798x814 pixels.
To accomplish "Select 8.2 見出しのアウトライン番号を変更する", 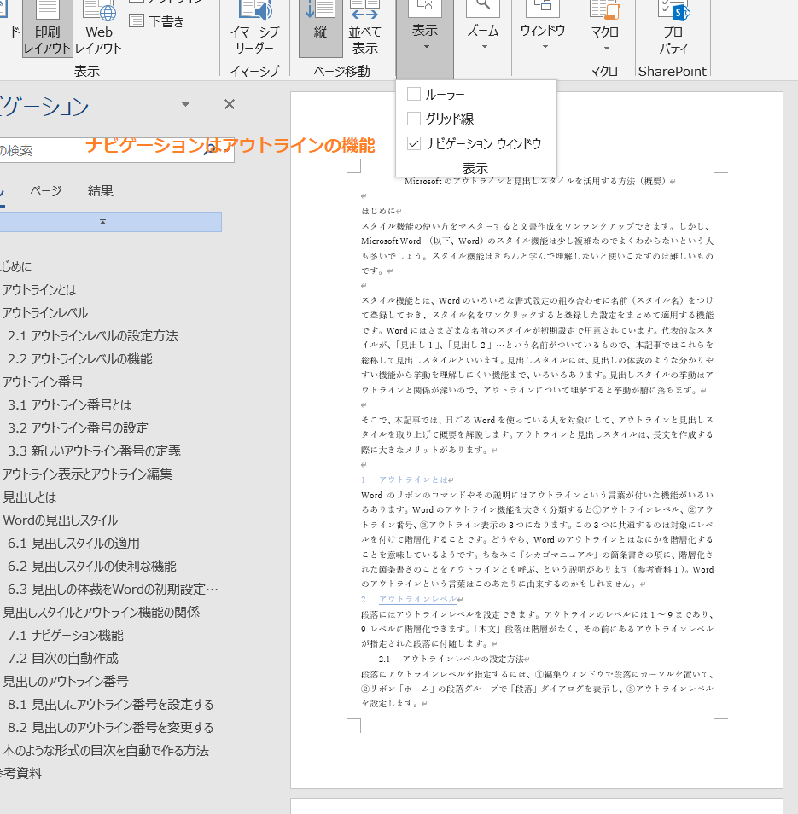I will coord(111,727).
